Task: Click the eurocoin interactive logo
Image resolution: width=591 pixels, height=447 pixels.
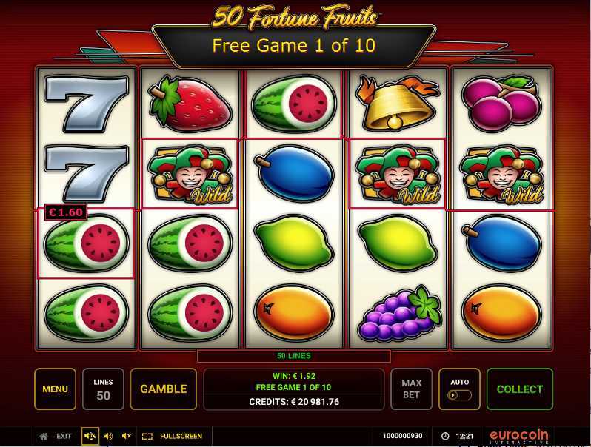Action: pyautogui.click(x=519, y=437)
